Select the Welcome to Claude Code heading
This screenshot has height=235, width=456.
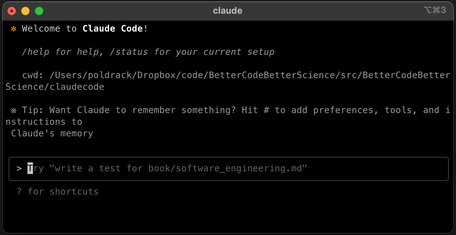coord(84,29)
